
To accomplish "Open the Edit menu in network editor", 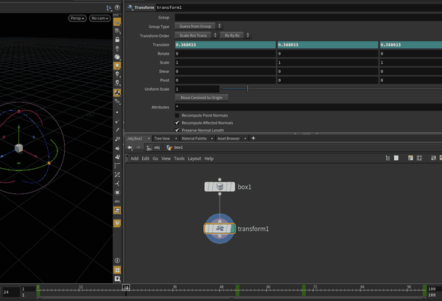I will tap(145, 159).
